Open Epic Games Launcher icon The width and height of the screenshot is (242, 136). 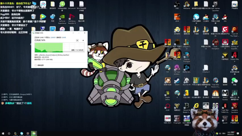[215, 4]
